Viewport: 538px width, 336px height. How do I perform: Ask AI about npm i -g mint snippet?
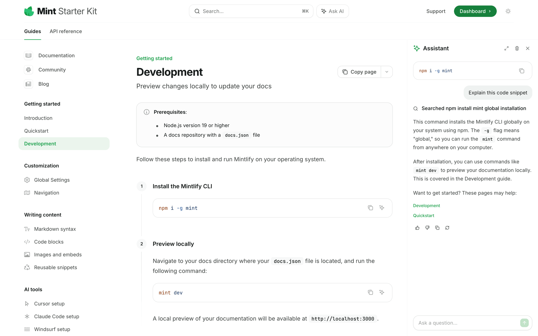point(382,208)
